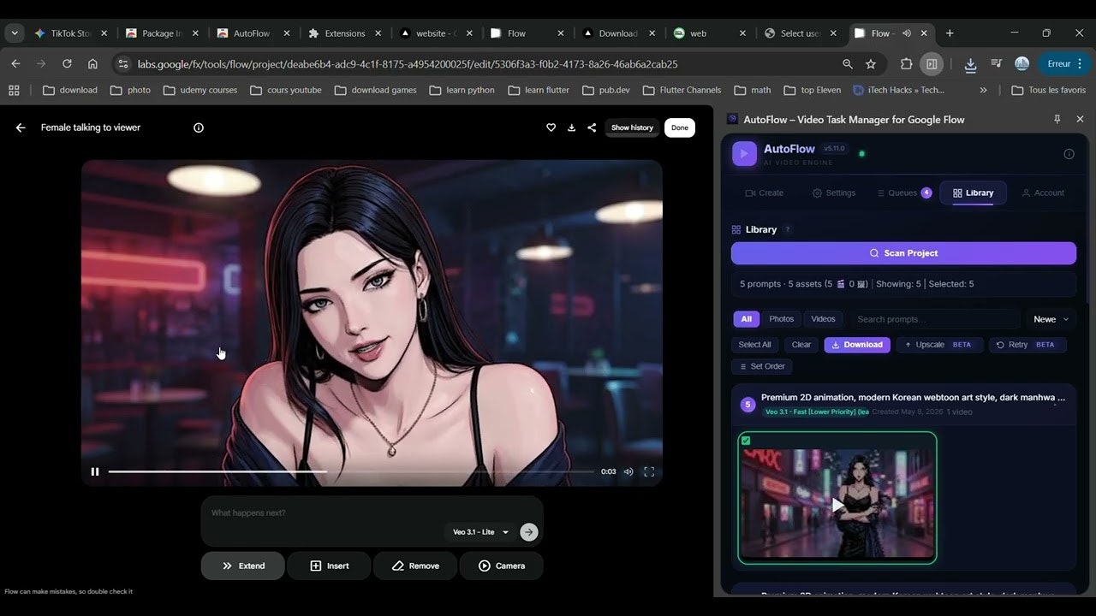Open the Tous les favoris folder
This screenshot has height=616, width=1096.
click(1048, 90)
